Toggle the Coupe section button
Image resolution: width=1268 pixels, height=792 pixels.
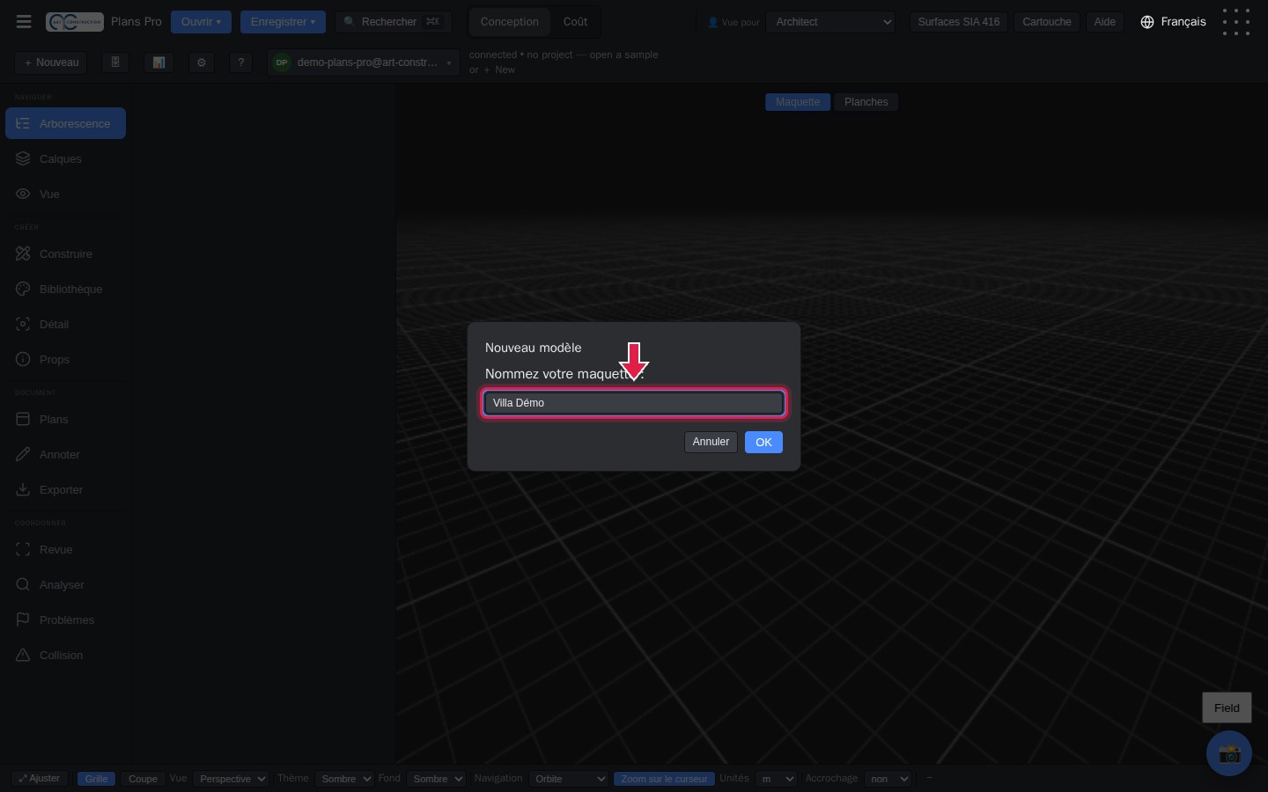[143, 779]
